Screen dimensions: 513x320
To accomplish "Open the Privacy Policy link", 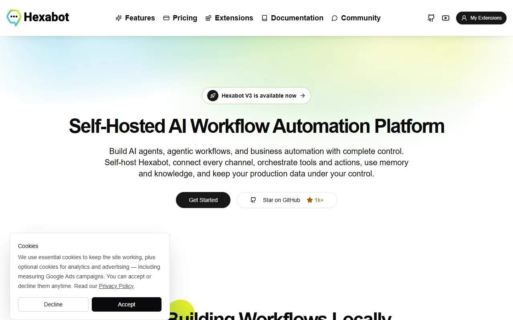I will (116, 286).
